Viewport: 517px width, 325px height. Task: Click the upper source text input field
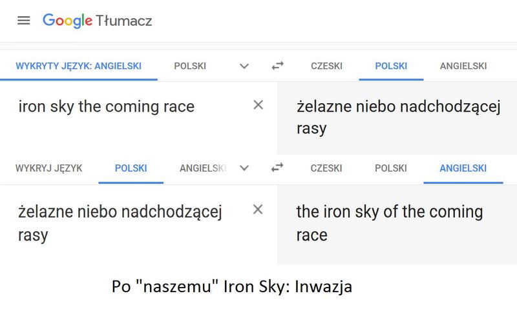click(x=132, y=118)
